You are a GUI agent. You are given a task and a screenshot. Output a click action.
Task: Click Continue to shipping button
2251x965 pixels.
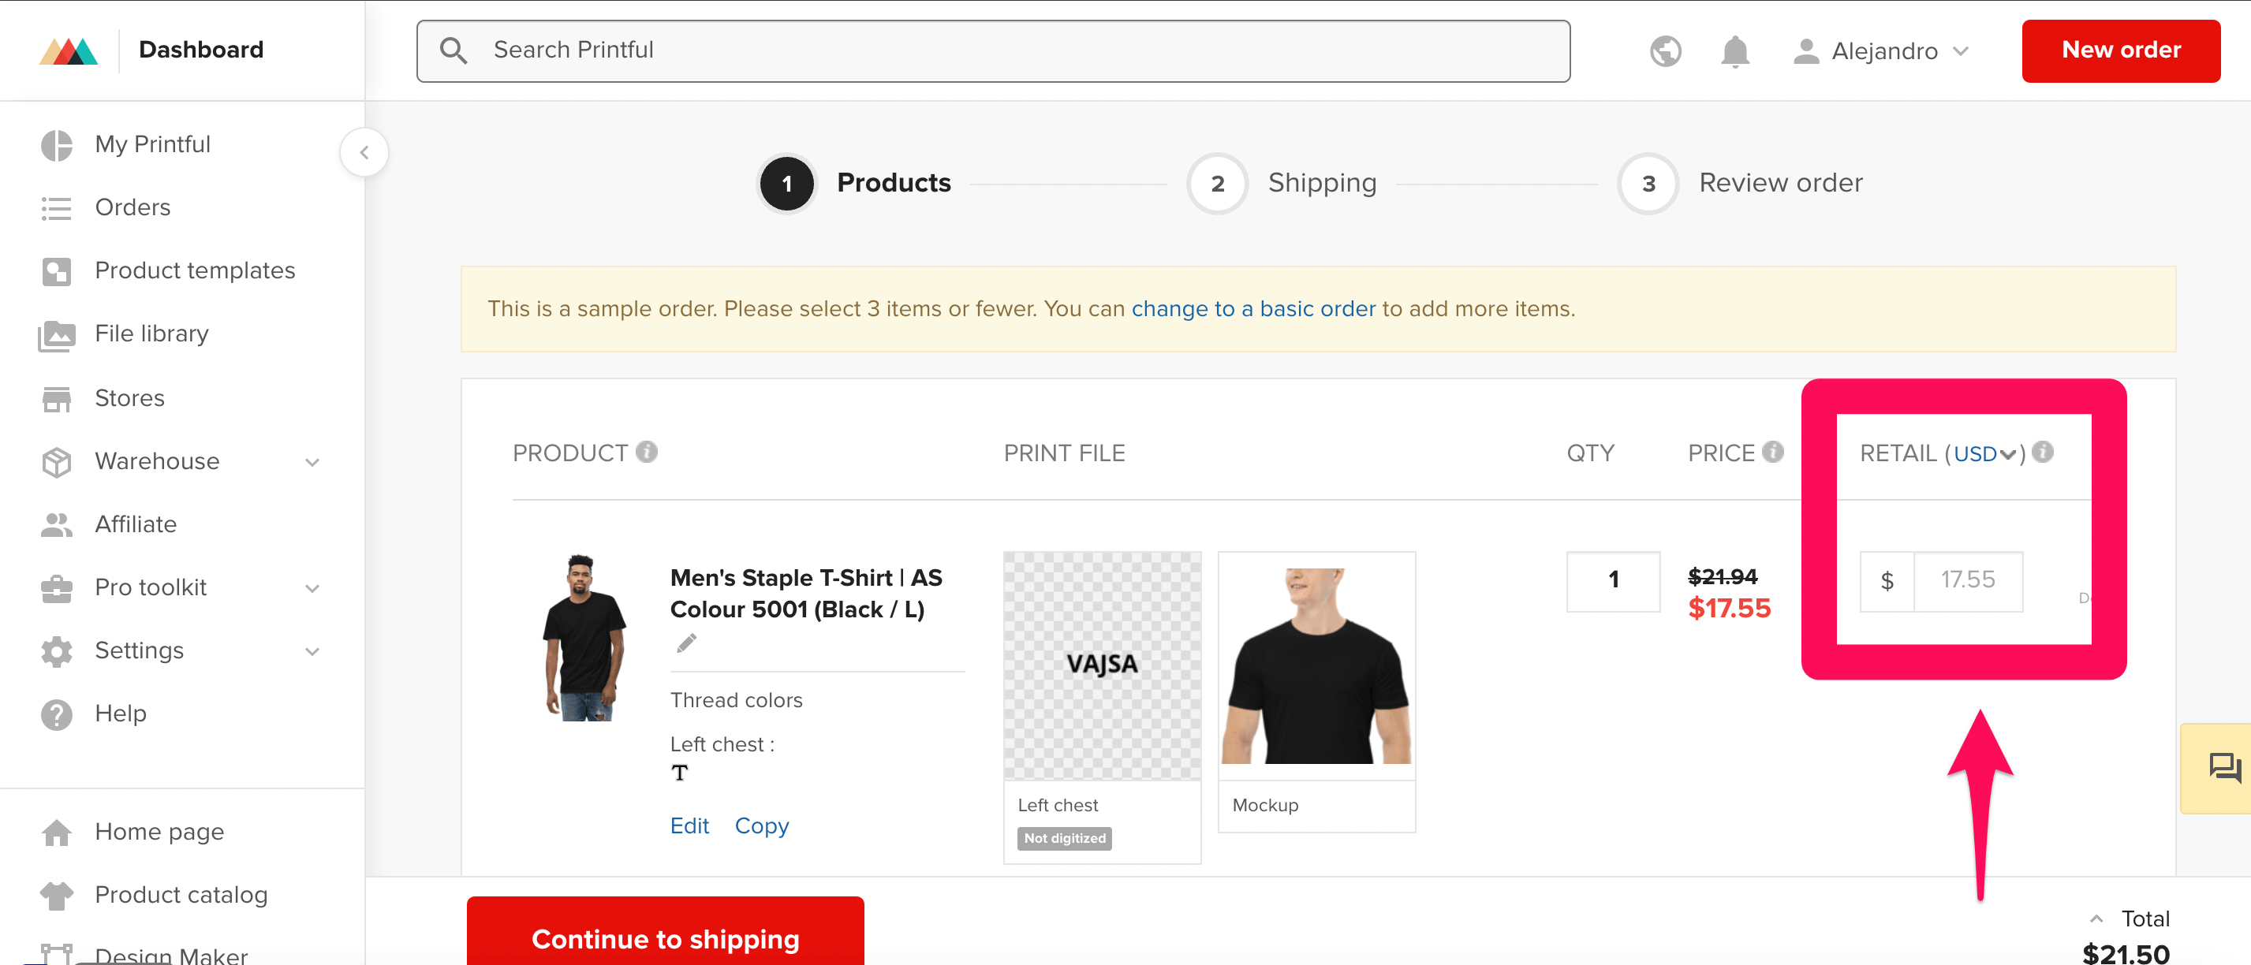665,939
